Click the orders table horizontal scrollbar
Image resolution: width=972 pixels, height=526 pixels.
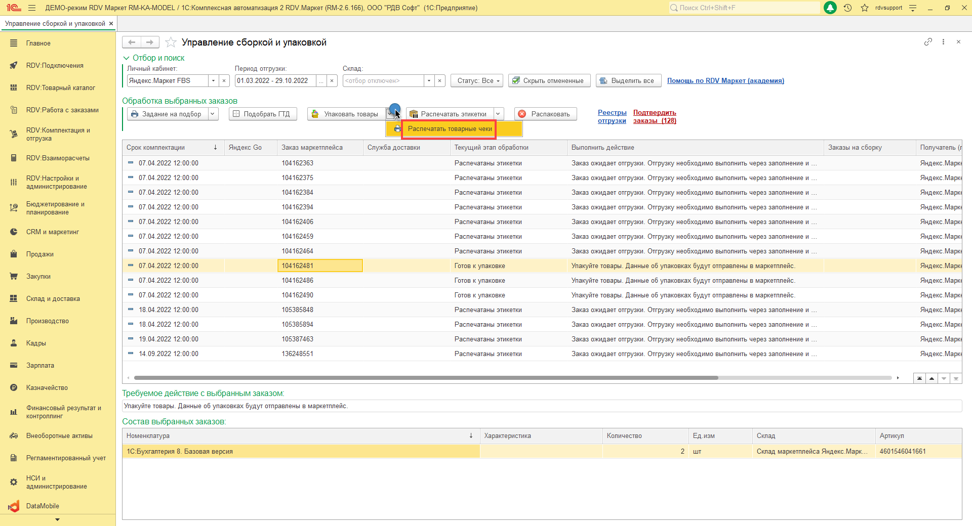point(425,378)
